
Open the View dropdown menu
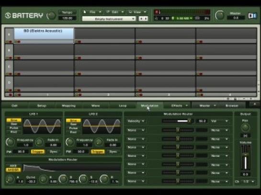coord(137,12)
